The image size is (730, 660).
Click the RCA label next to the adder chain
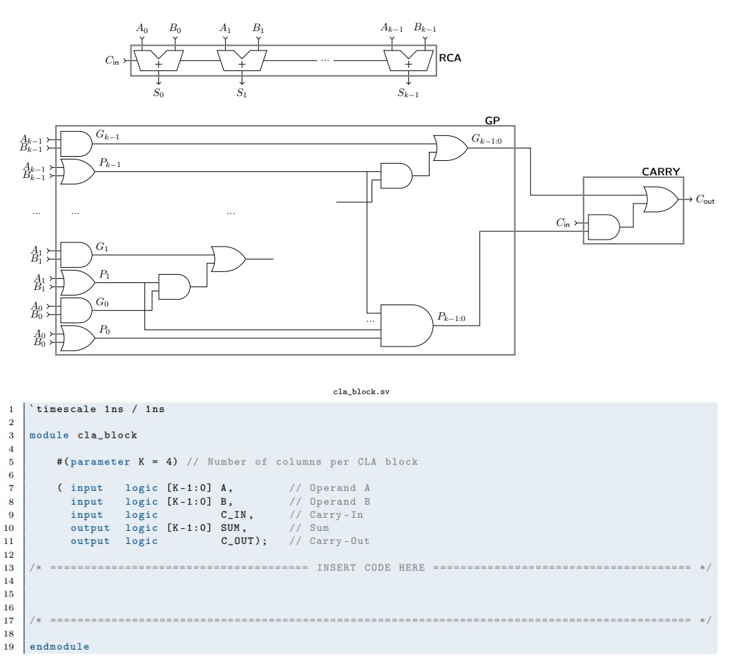click(450, 58)
